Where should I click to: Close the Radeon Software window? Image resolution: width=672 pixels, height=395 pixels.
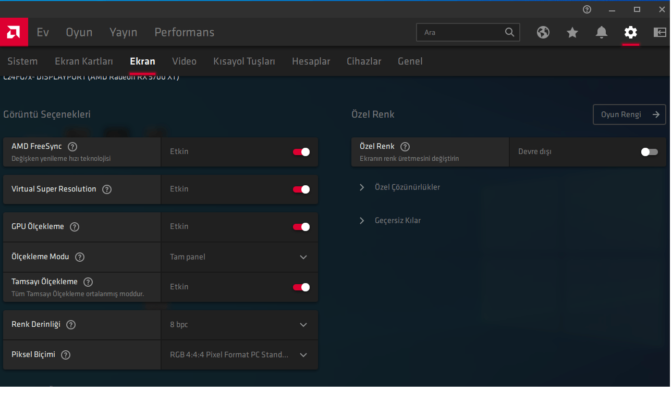pos(662,9)
